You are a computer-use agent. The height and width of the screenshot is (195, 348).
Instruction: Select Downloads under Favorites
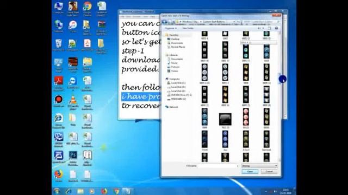point(177,43)
